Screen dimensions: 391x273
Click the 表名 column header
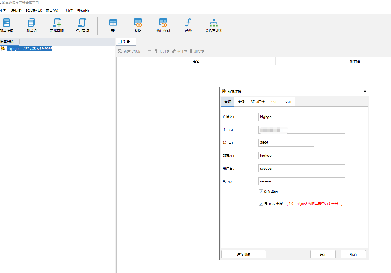[196, 61]
